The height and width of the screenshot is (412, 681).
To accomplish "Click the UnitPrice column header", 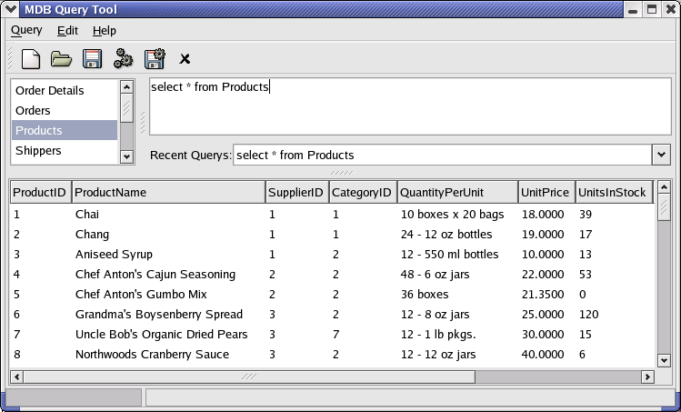I will pyautogui.click(x=545, y=192).
